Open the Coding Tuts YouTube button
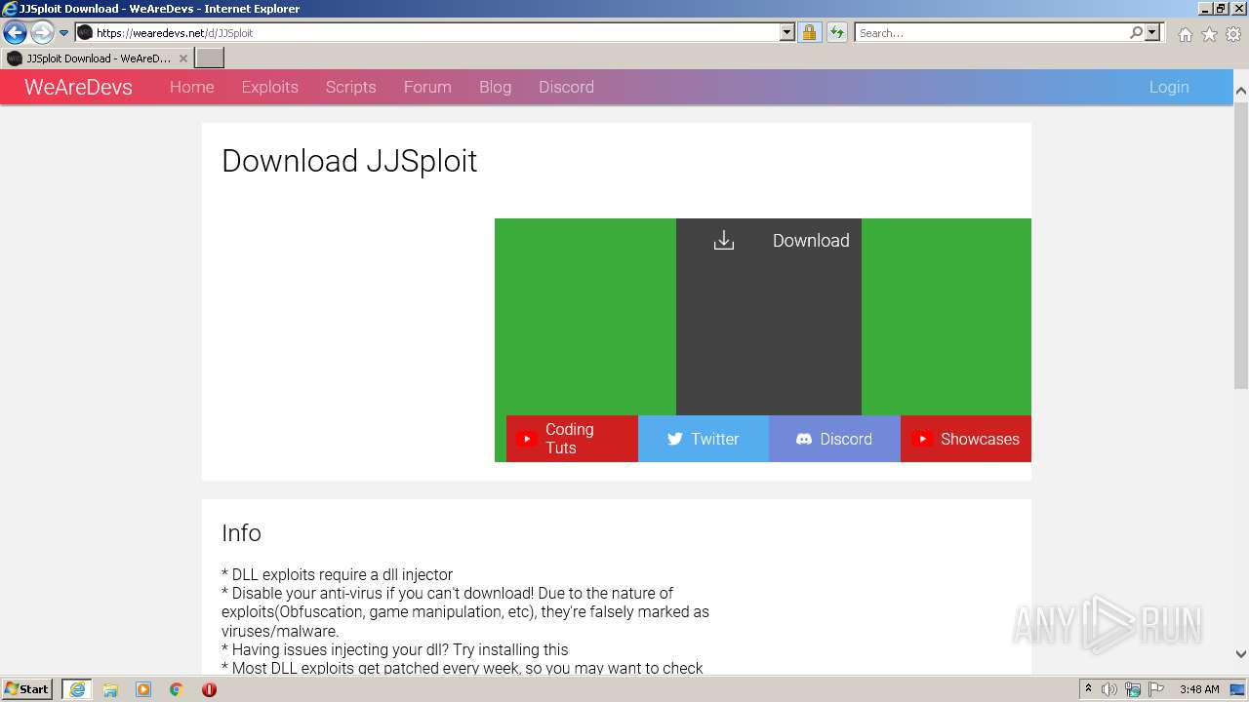 point(572,439)
